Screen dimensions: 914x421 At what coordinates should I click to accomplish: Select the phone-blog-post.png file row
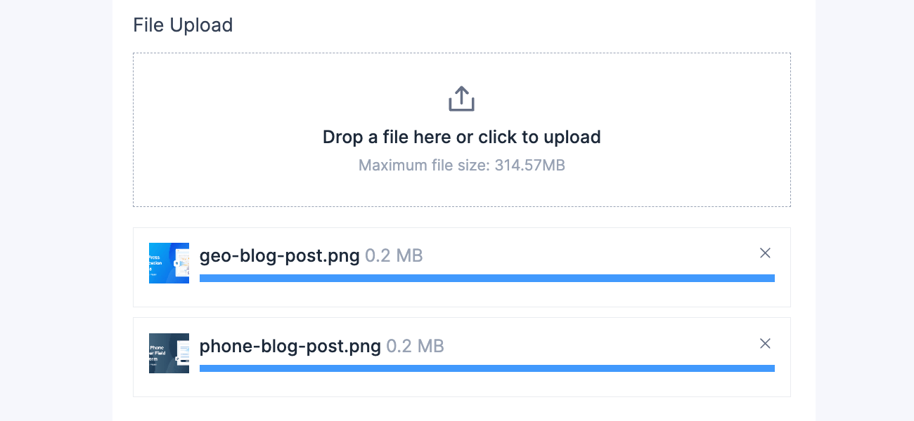tap(462, 356)
